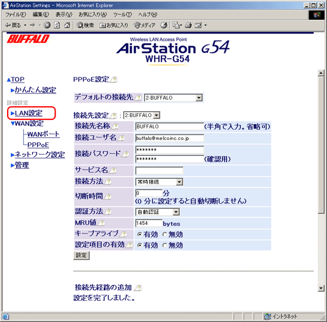The image size is (327, 322).
Task: Go to the Home page icon
Action: [67, 25]
